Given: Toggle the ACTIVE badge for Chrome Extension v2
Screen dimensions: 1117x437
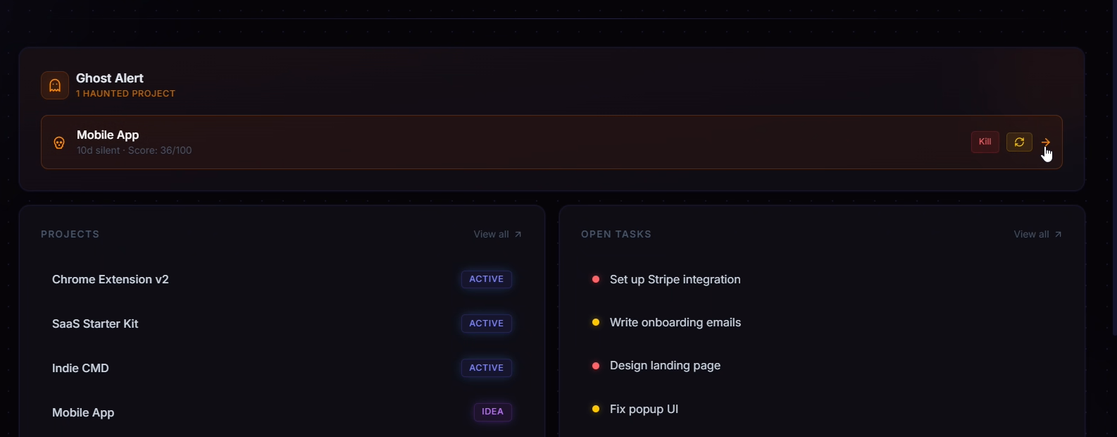Looking at the screenshot, I should (x=486, y=279).
